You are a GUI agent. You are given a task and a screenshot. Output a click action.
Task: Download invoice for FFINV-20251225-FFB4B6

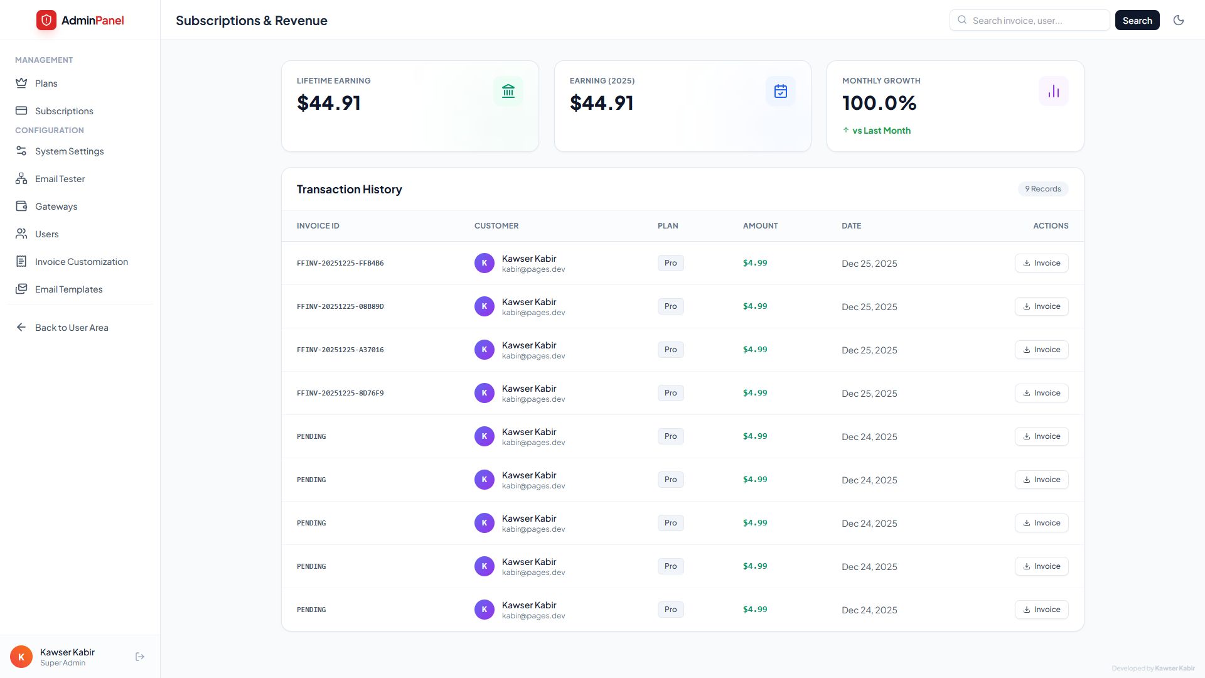[x=1041, y=263]
